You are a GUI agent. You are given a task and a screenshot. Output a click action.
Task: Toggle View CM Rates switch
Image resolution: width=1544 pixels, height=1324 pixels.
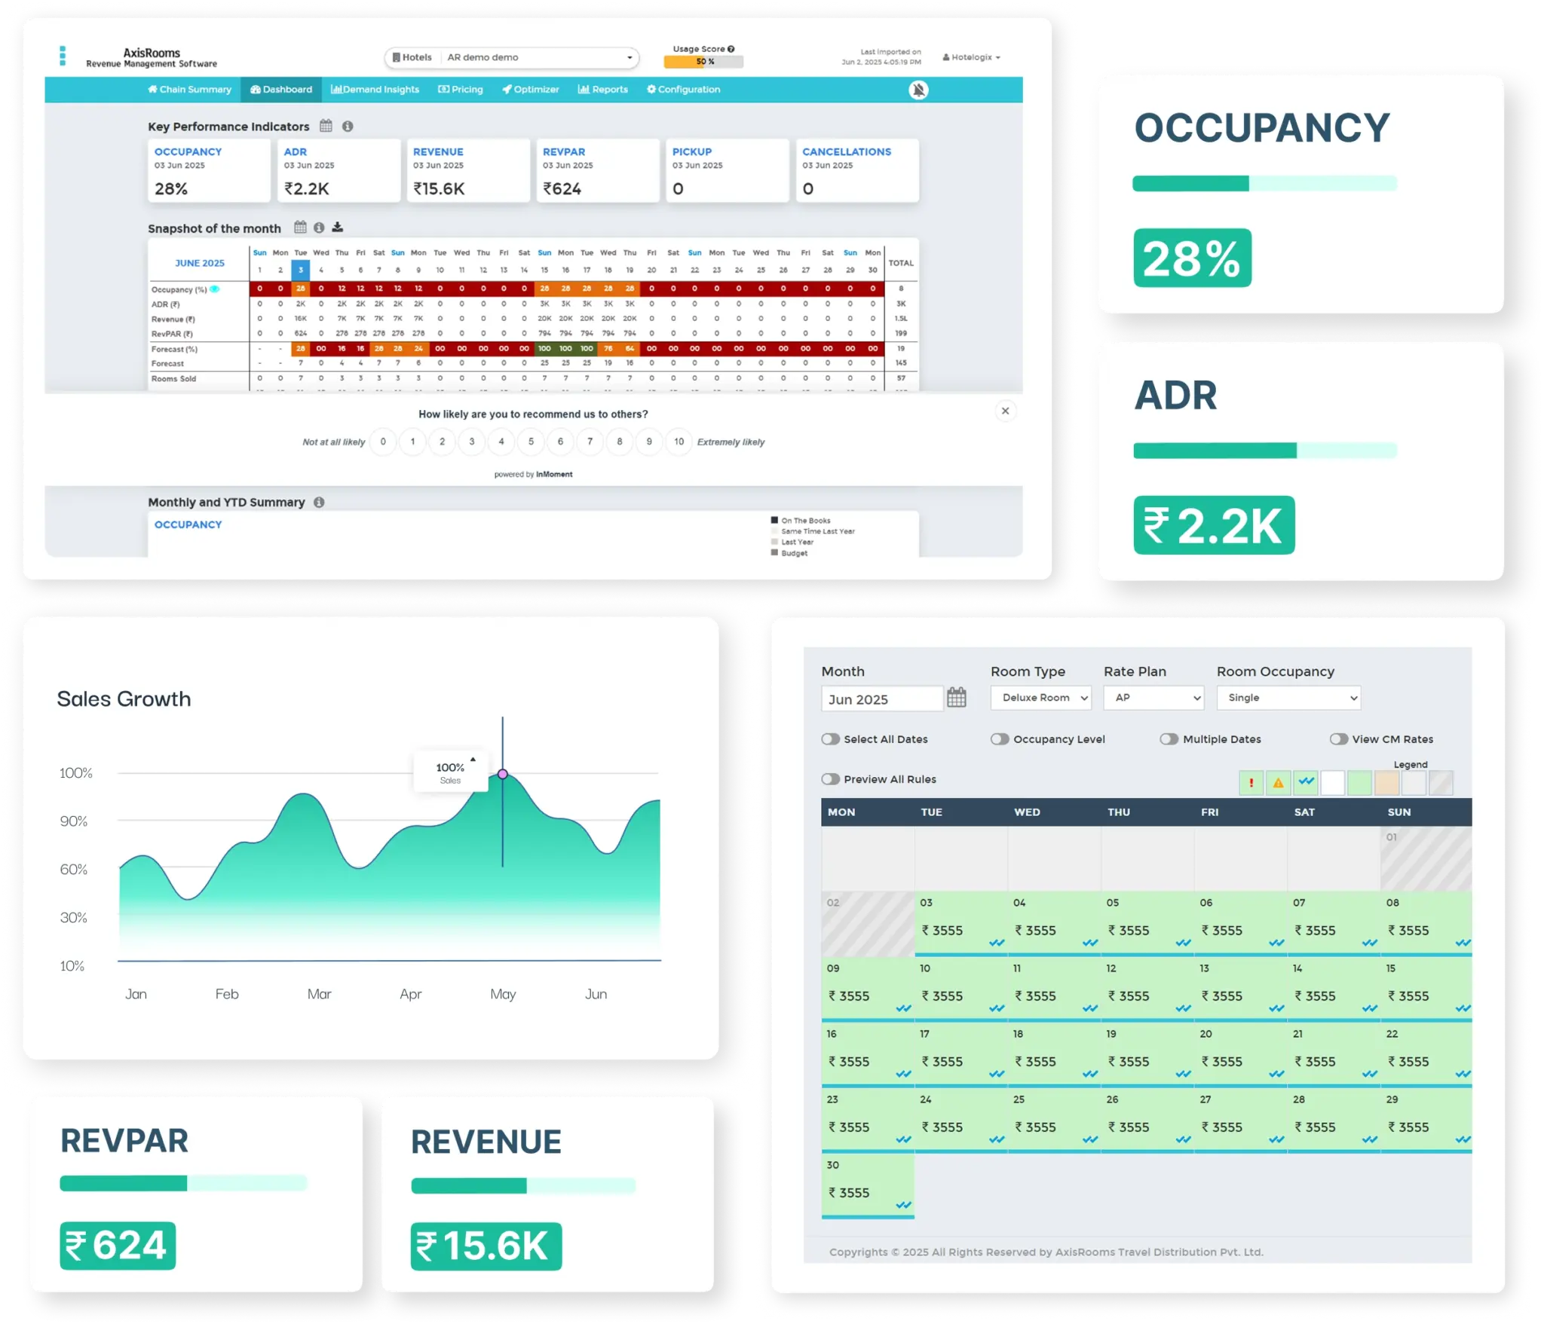pos(1338,739)
